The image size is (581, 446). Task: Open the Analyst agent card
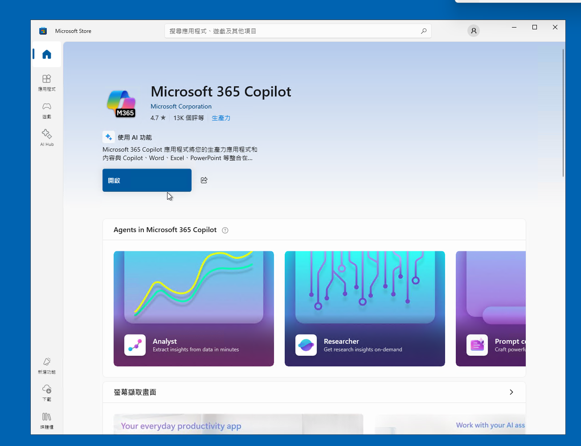click(194, 309)
